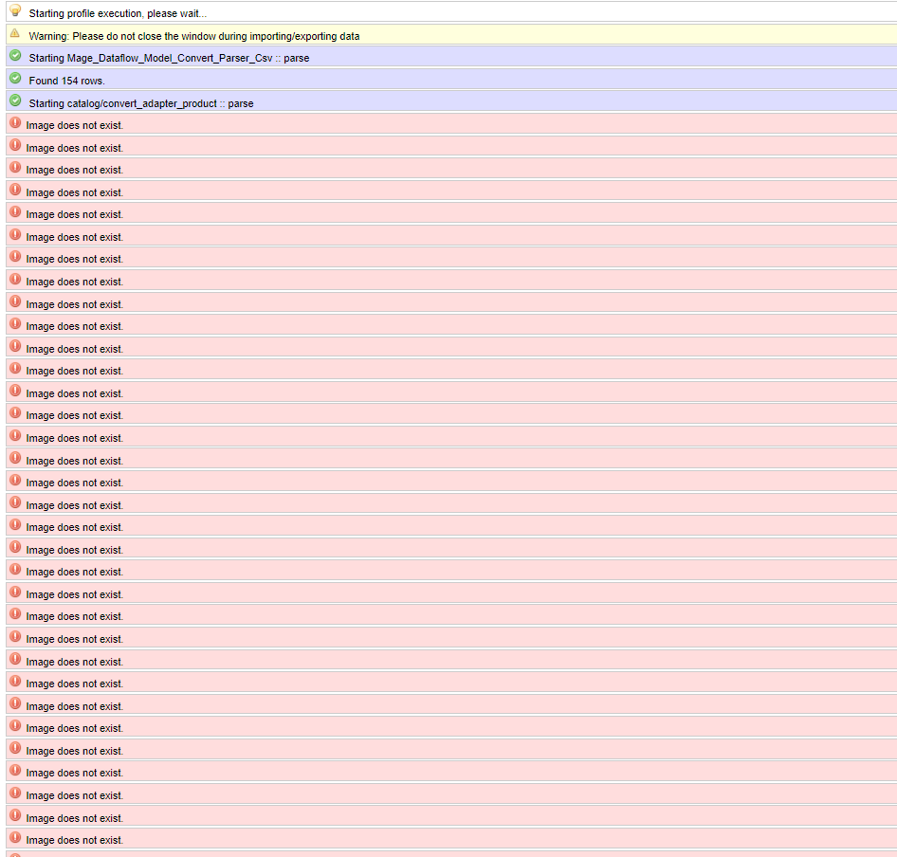Click the fourth red error icon from top

(x=15, y=190)
